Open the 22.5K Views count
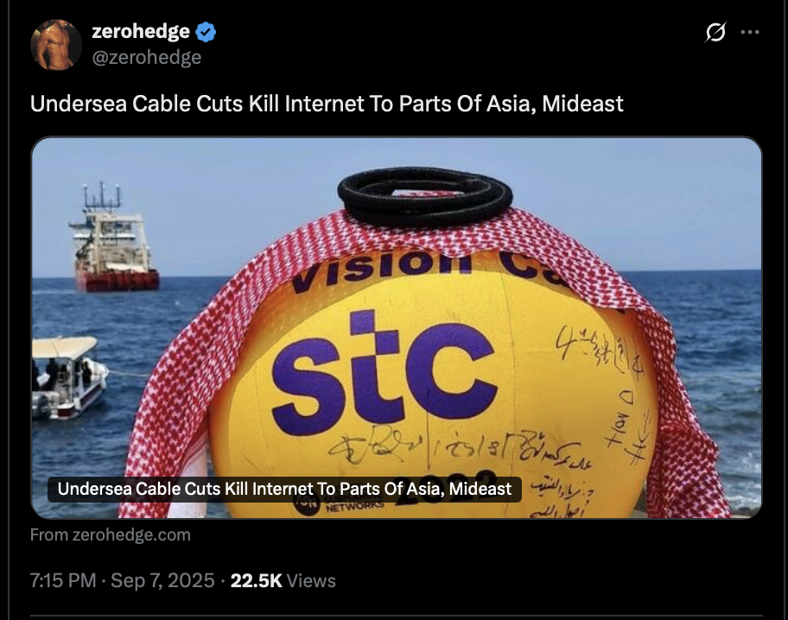 (283, 580)
